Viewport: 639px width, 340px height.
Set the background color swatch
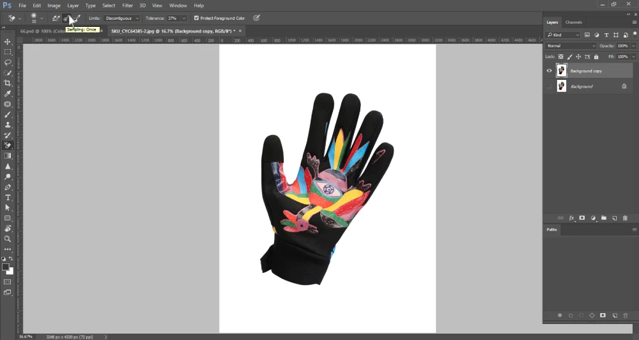11,272
